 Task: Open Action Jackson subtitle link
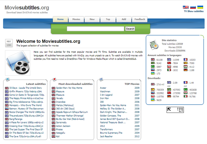[63, 126]
